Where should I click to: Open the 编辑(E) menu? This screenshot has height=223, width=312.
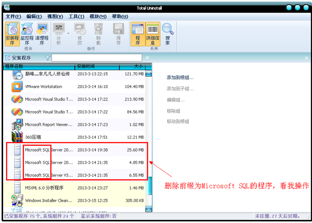point(34,17)
